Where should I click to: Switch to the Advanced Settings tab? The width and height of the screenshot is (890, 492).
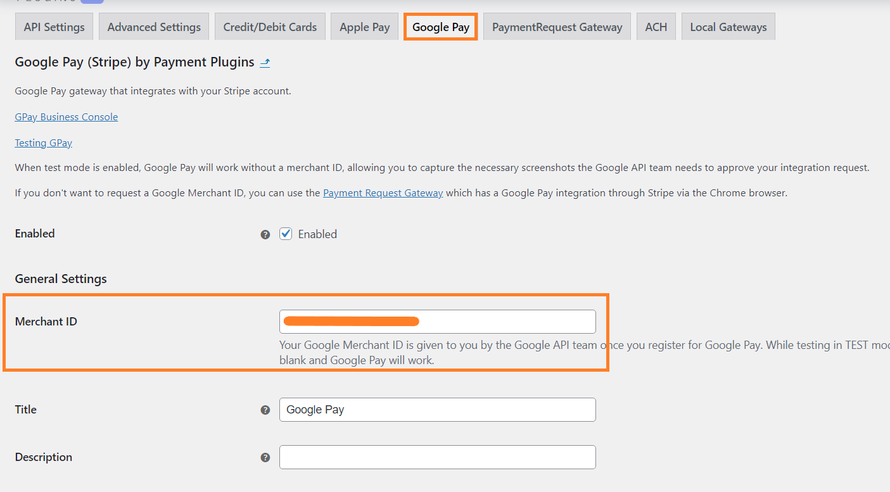(x=154, y=27)
